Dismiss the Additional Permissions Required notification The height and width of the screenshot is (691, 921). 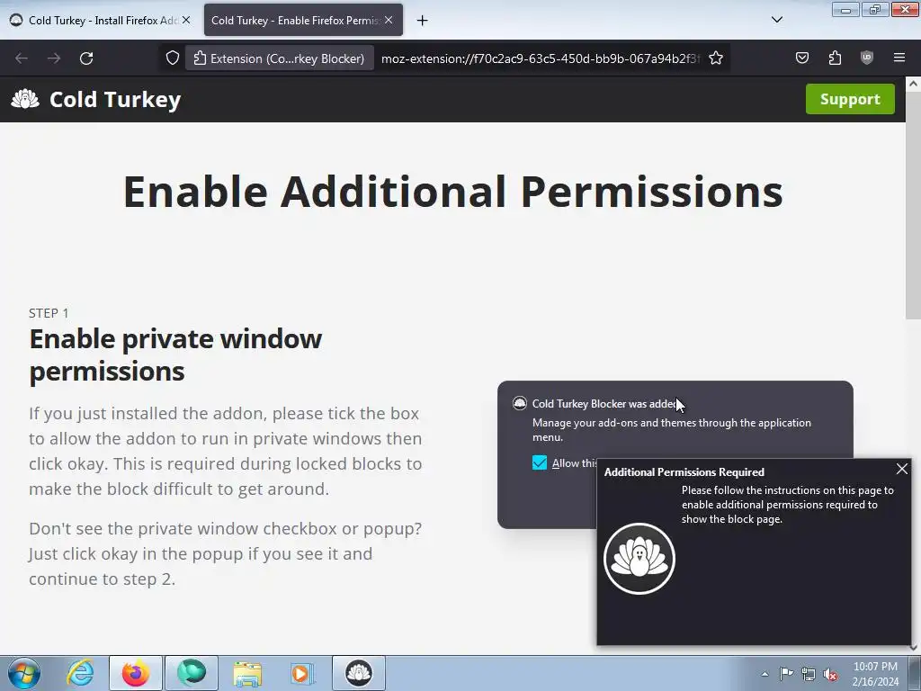tap(901, 469)
